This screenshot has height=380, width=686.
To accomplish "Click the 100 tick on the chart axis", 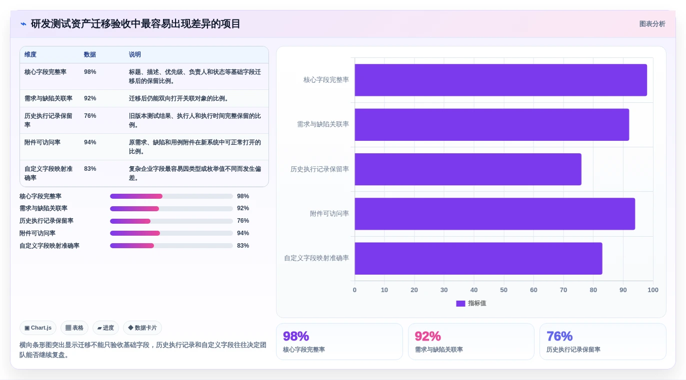I will tap(653, 290).
